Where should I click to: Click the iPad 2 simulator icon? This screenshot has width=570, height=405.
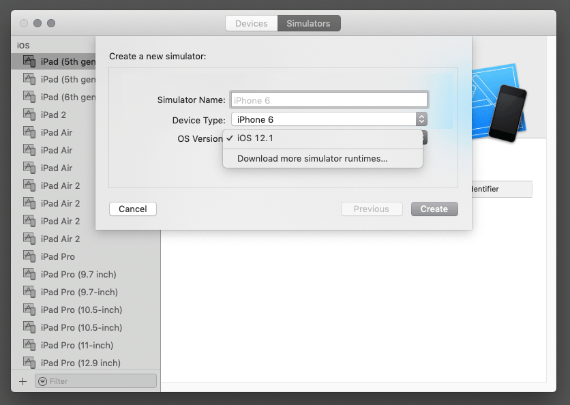(29, 115)
